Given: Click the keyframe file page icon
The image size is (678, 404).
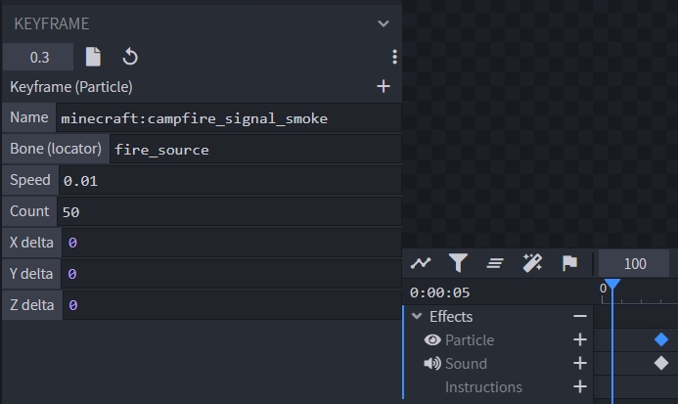Looking at the screenshot, I should click(x=93, y=57).
